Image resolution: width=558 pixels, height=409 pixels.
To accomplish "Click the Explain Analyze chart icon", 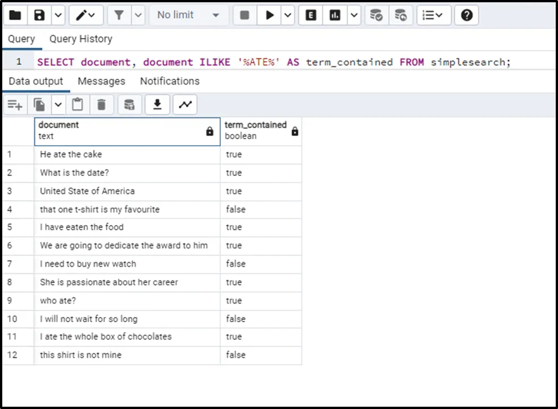I will pos(335,15).
